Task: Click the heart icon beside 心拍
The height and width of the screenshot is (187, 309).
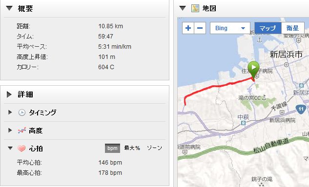Action: tap(21, 148)
